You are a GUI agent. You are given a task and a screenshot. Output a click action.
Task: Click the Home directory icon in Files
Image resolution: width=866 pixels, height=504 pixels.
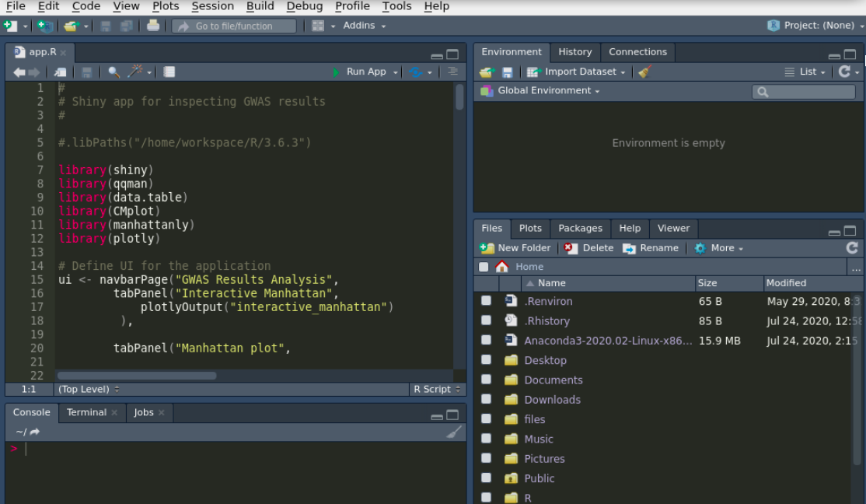502,267
